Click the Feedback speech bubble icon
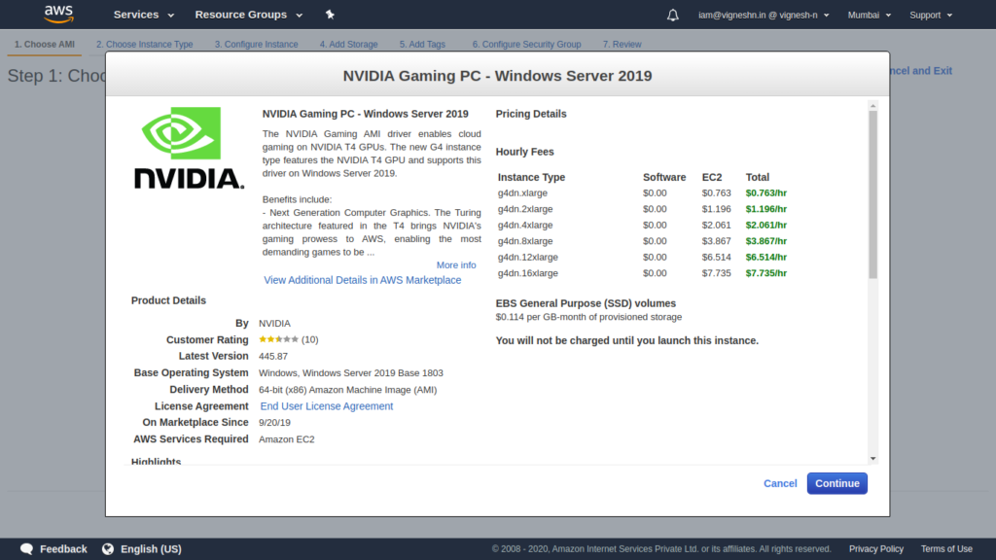This screenshot has width=996, height=560. click(26, 549)
